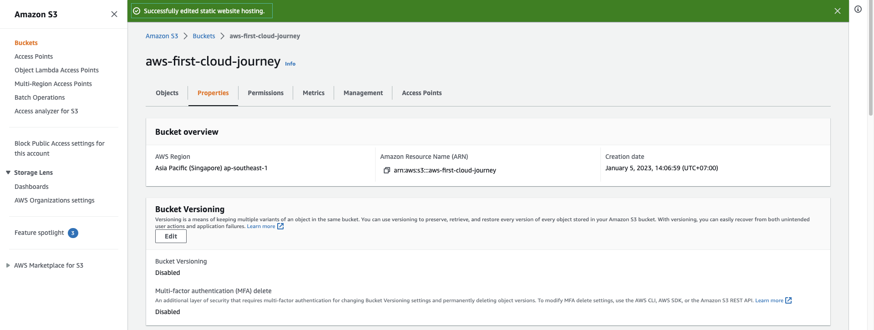Click the Bucket overview heading
Image resolution: width=874 pixels, height=330 pixels.
click(187, 132)
